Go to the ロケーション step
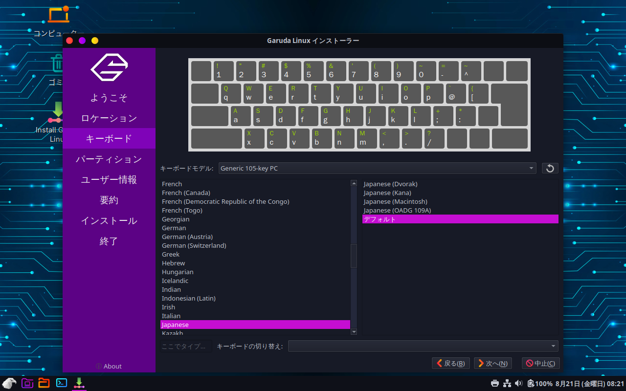Image resolution: width=626 pixels, height=391 pixels. pyautogui.click(x=109, y=118)
